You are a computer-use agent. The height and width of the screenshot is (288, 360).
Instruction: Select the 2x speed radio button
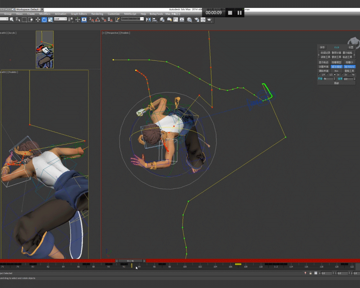pos(342,75)
